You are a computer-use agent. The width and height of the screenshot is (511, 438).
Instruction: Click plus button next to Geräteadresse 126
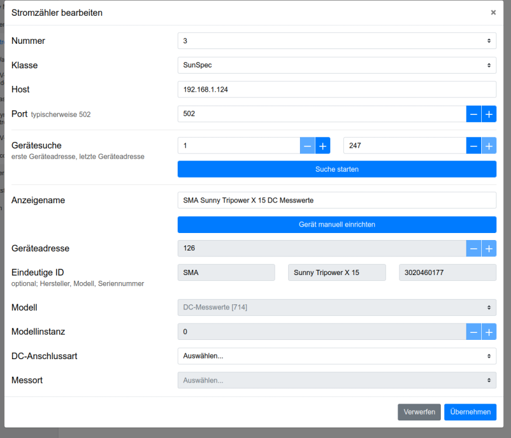(x=489, y=248)
